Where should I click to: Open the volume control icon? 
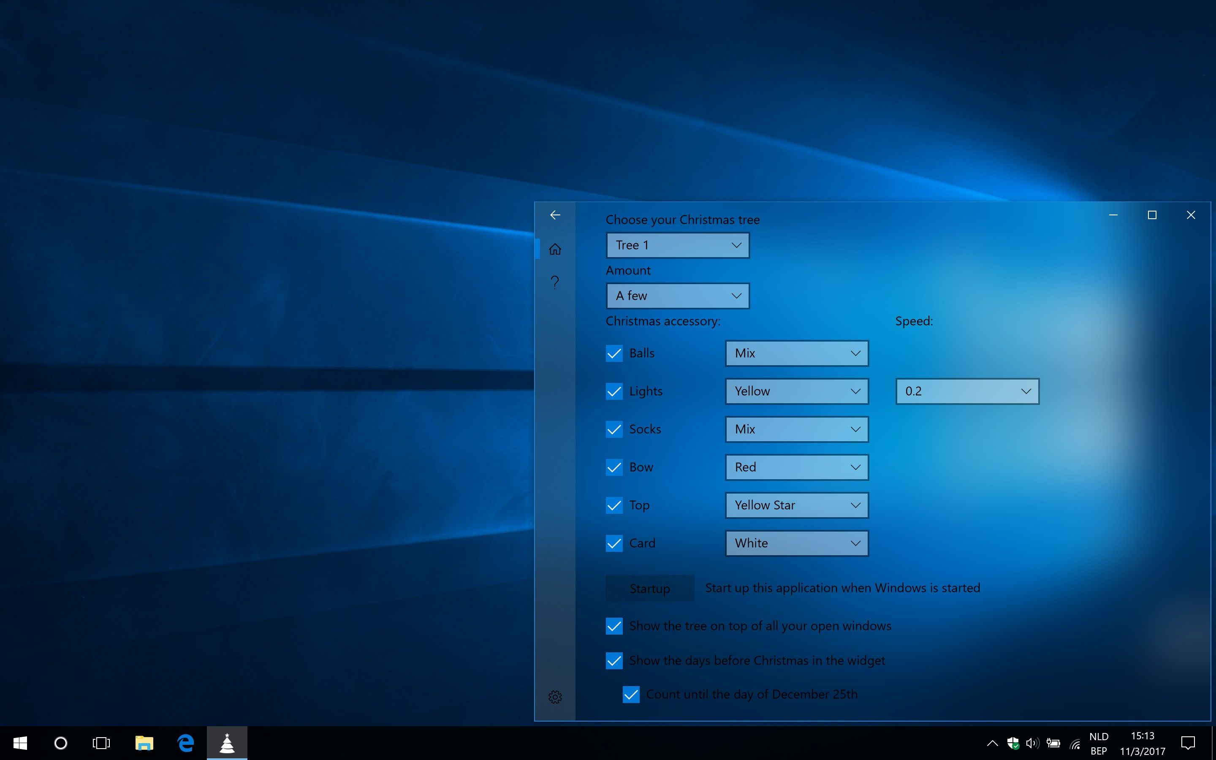point(1033,743)
